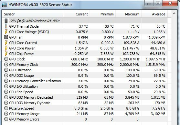Viewport: 180px width, 125px height.
Task: Select the GPU Memory Usage row
Action: pyautogui.click(x=85, y=114)
